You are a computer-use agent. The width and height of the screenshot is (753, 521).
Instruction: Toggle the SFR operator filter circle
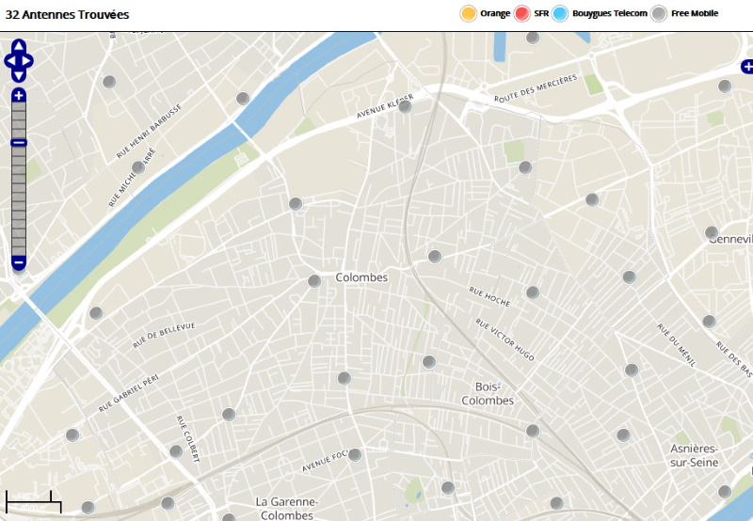click(522, 13)
